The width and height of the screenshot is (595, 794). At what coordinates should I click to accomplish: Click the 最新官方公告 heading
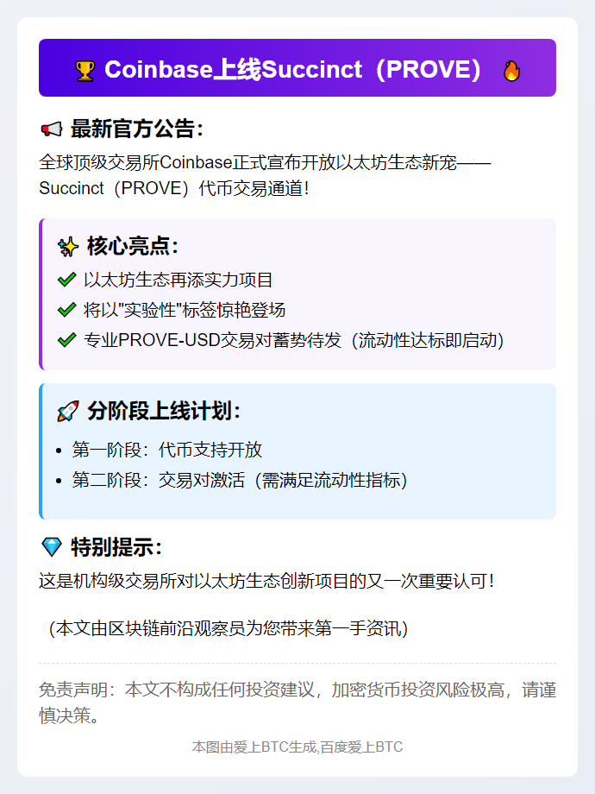(x=136, y=129)
